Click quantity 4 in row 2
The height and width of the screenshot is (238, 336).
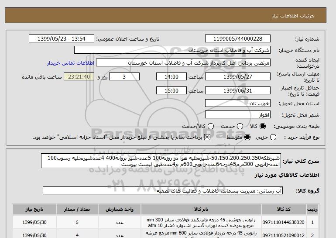click(77, 235)
